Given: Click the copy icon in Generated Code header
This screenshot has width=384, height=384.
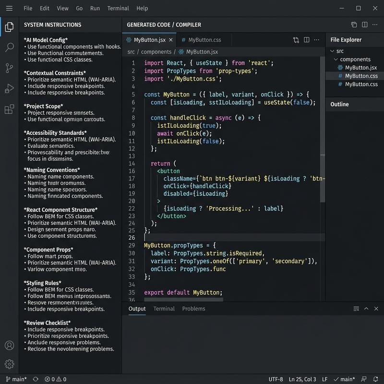Looking at the screenshot, I should pyautogui.click(x=354, y=24).
